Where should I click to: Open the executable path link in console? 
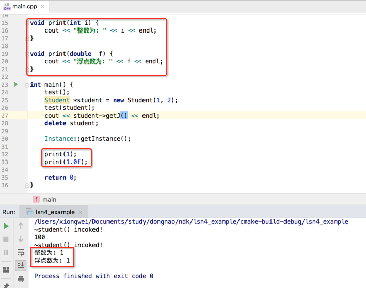coord(191,222)
